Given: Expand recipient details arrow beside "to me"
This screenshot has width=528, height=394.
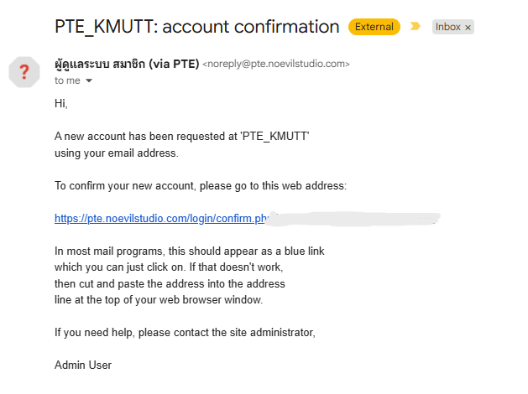Looking at the screenshot, I should (x=89, y=81).
